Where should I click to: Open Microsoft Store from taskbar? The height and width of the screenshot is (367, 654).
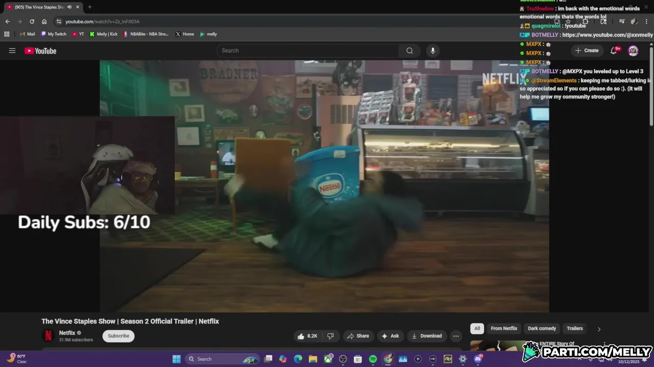358,359
